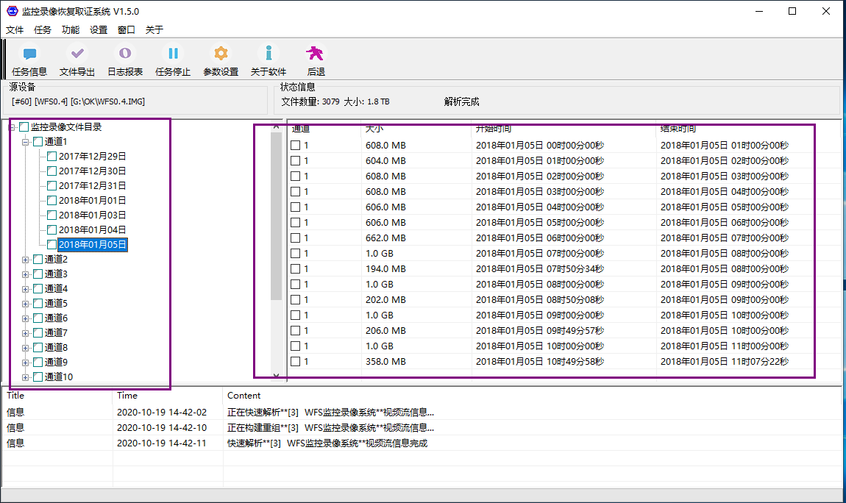Click the 关于软件 info icon
This screenshot has width=846, height=503.
pyautogui.click(x=269, y=54)
